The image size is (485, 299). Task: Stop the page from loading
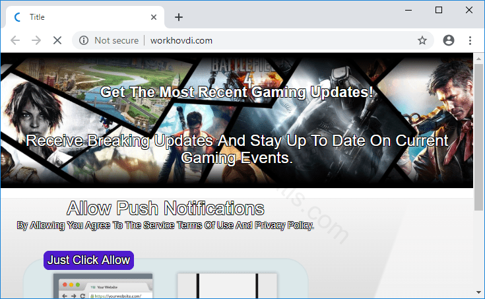click(x=57, y=40)
